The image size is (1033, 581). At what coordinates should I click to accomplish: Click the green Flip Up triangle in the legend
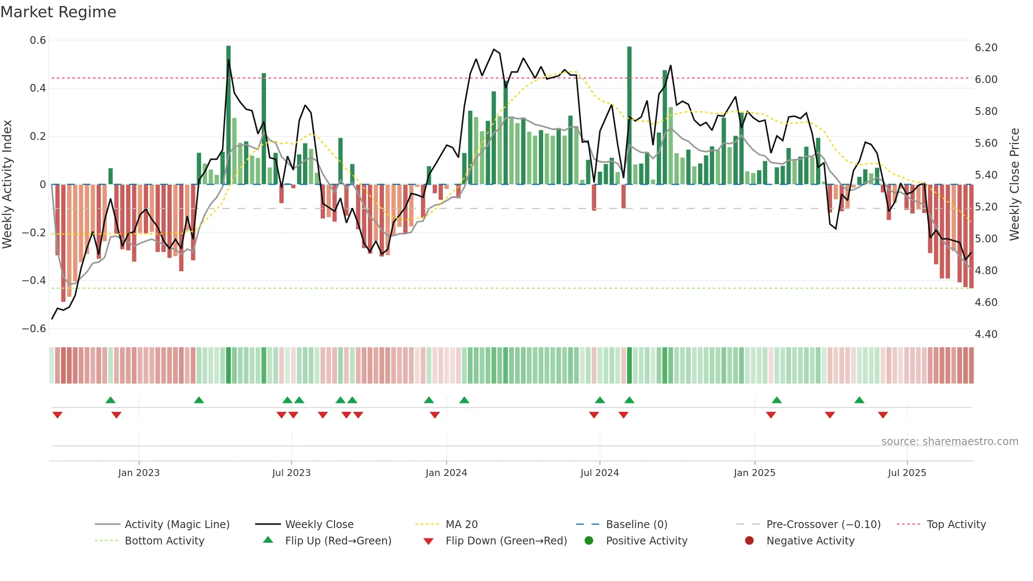coord(268,540)
